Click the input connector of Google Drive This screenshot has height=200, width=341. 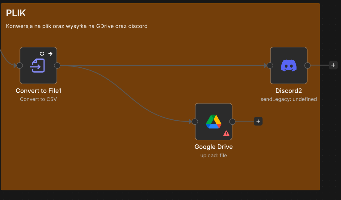(x=195, y=122)
